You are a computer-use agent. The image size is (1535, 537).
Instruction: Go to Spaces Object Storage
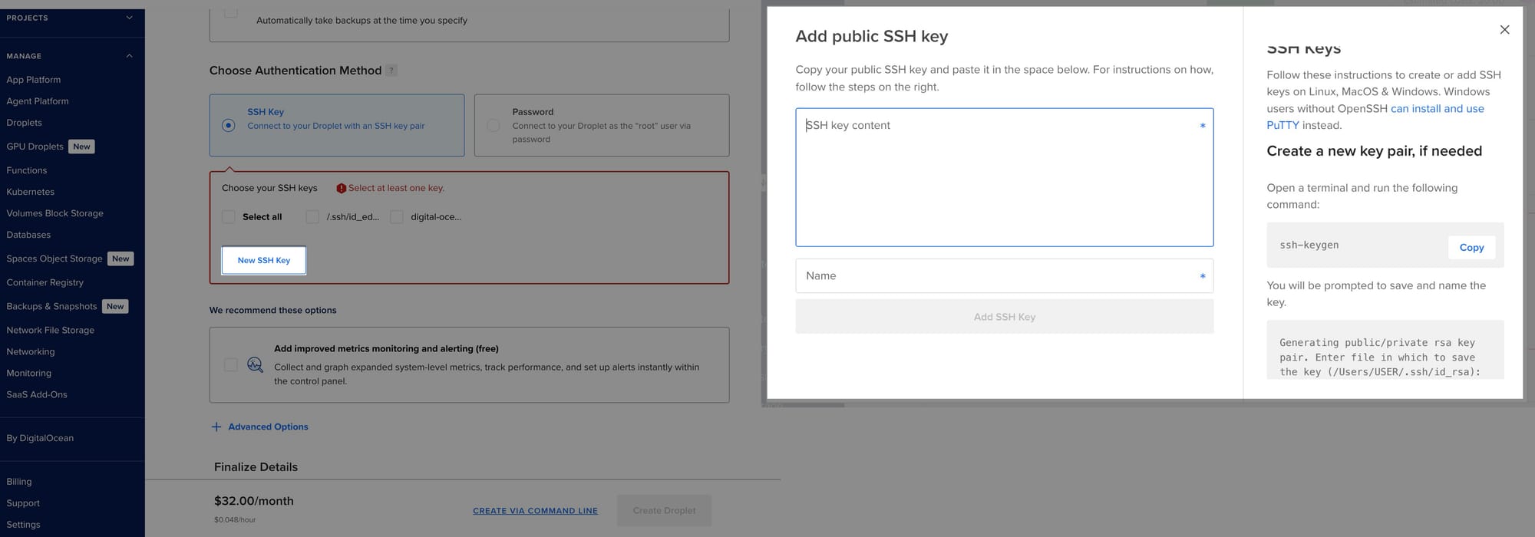54,259
